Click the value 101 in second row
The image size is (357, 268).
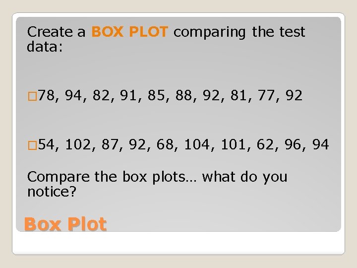tap(234, 144)
